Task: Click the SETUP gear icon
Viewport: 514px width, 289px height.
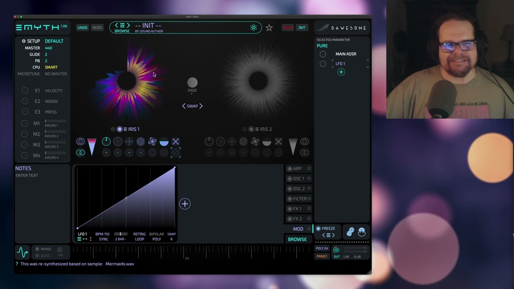Action: [24, 41]
